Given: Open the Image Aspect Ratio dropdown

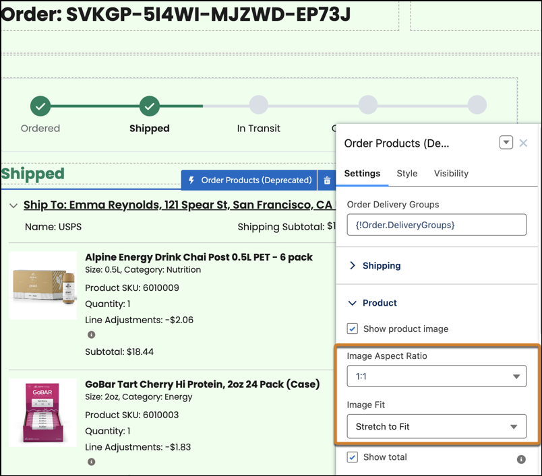Looking at the screenshot, I should (437, 376).
